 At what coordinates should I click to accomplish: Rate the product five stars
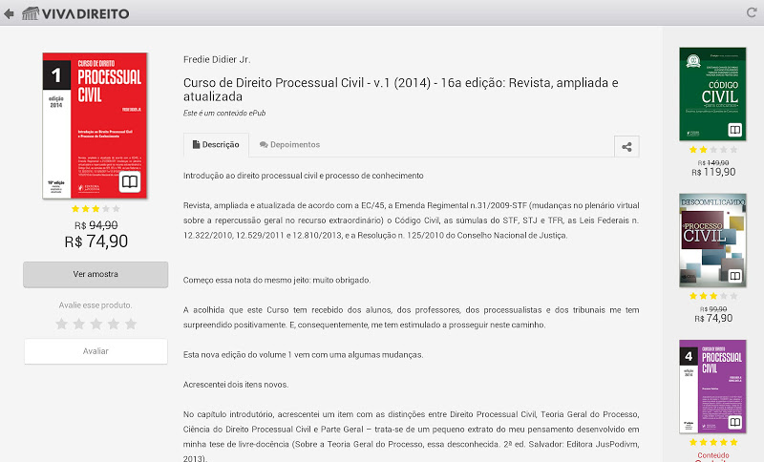click(x=131, y=324)
